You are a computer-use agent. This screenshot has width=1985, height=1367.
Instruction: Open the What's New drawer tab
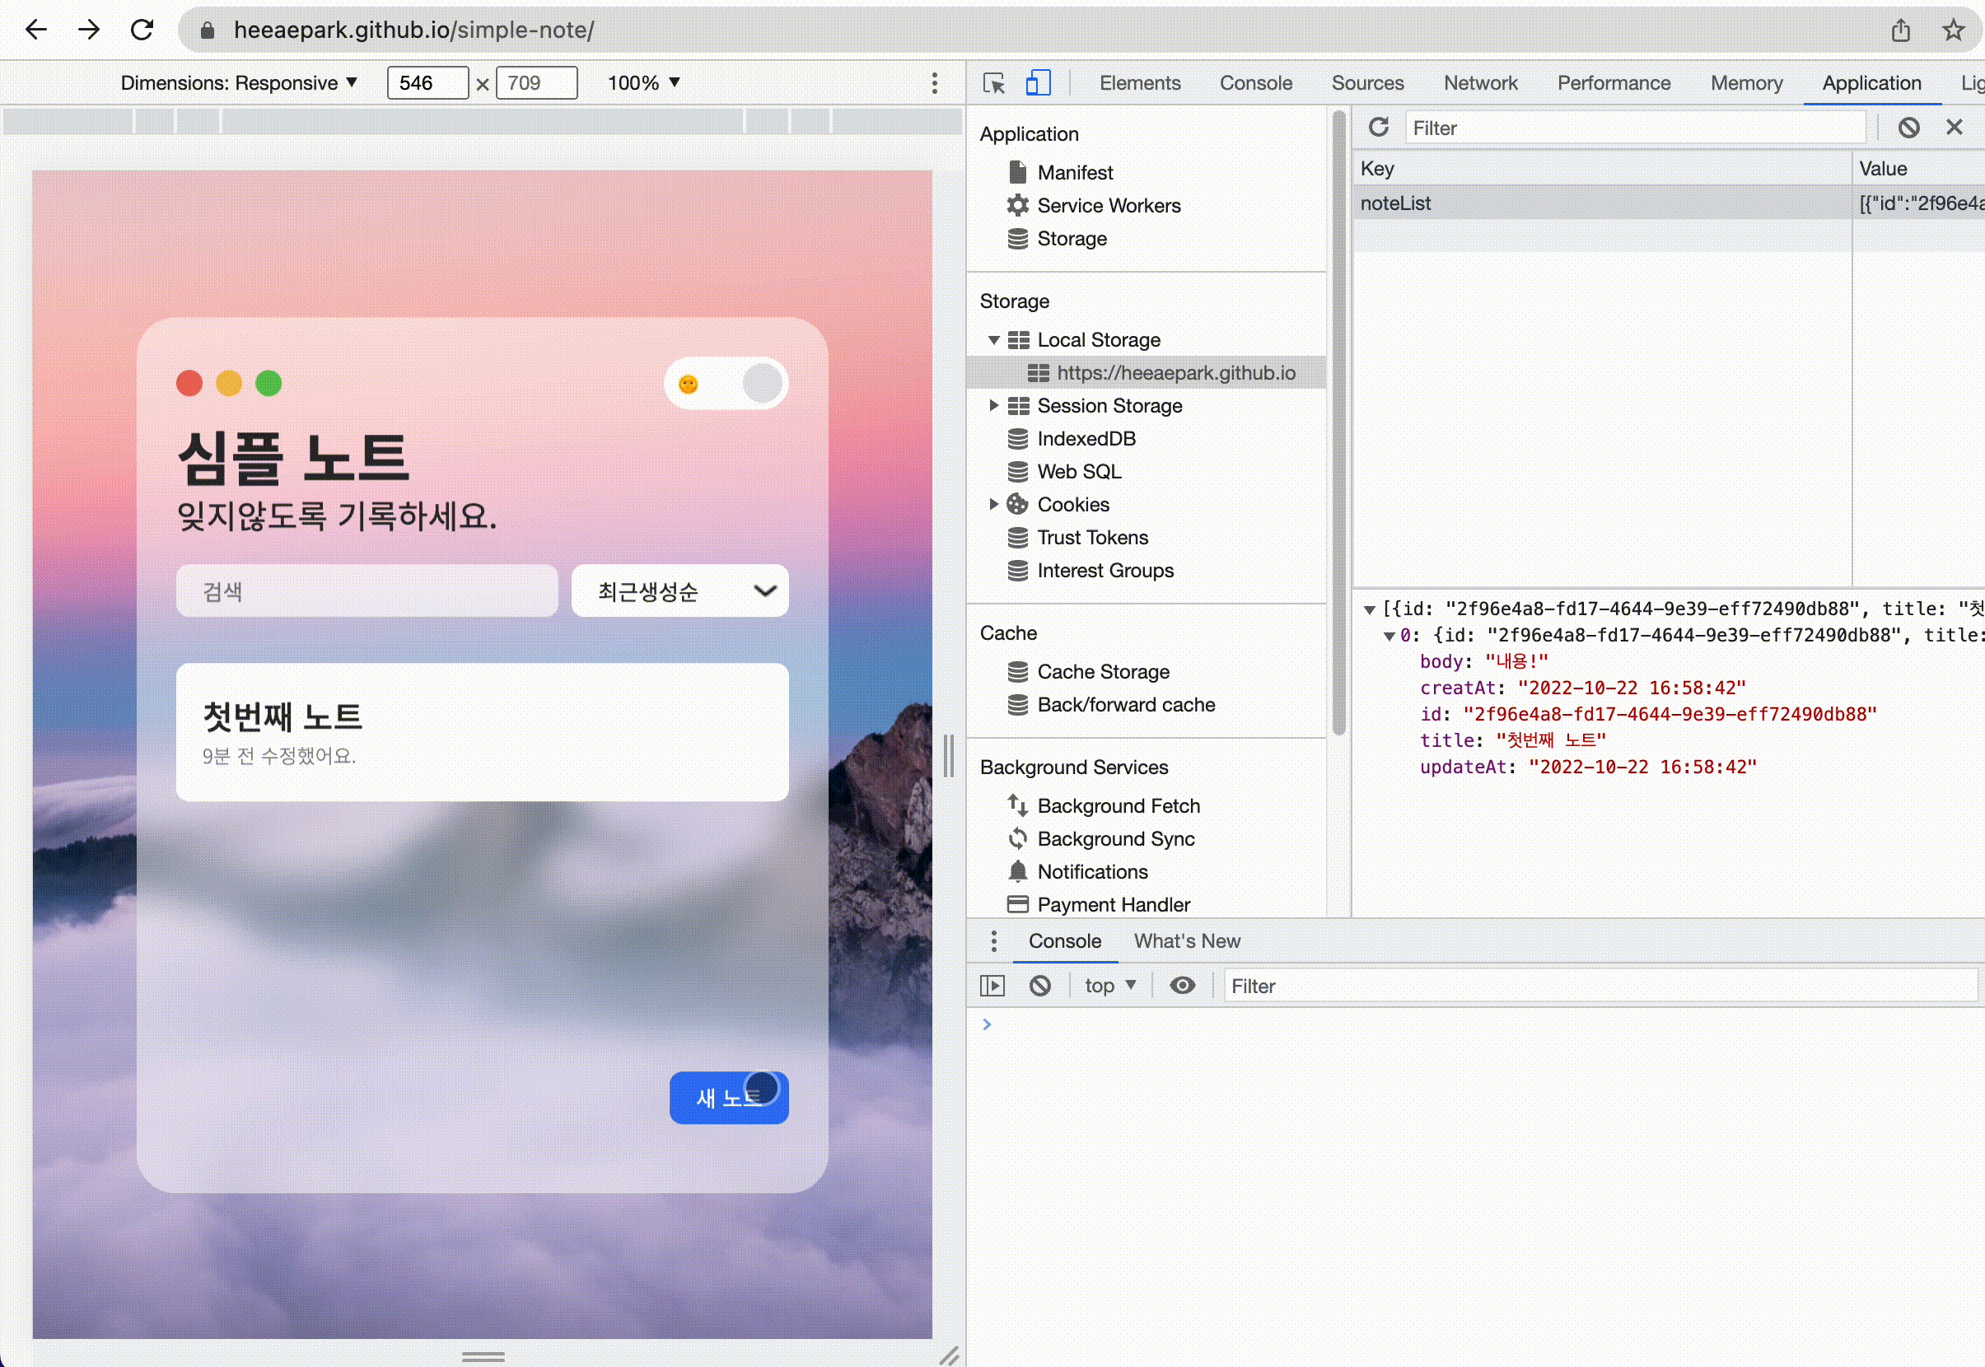[1187, 941]
